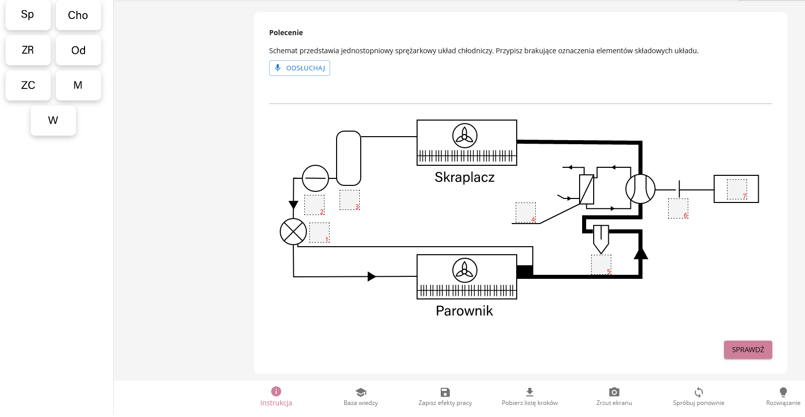Click Spróbuj ponownie retry icon
Viewport: 805px width, 417px height.
[698, 392]
